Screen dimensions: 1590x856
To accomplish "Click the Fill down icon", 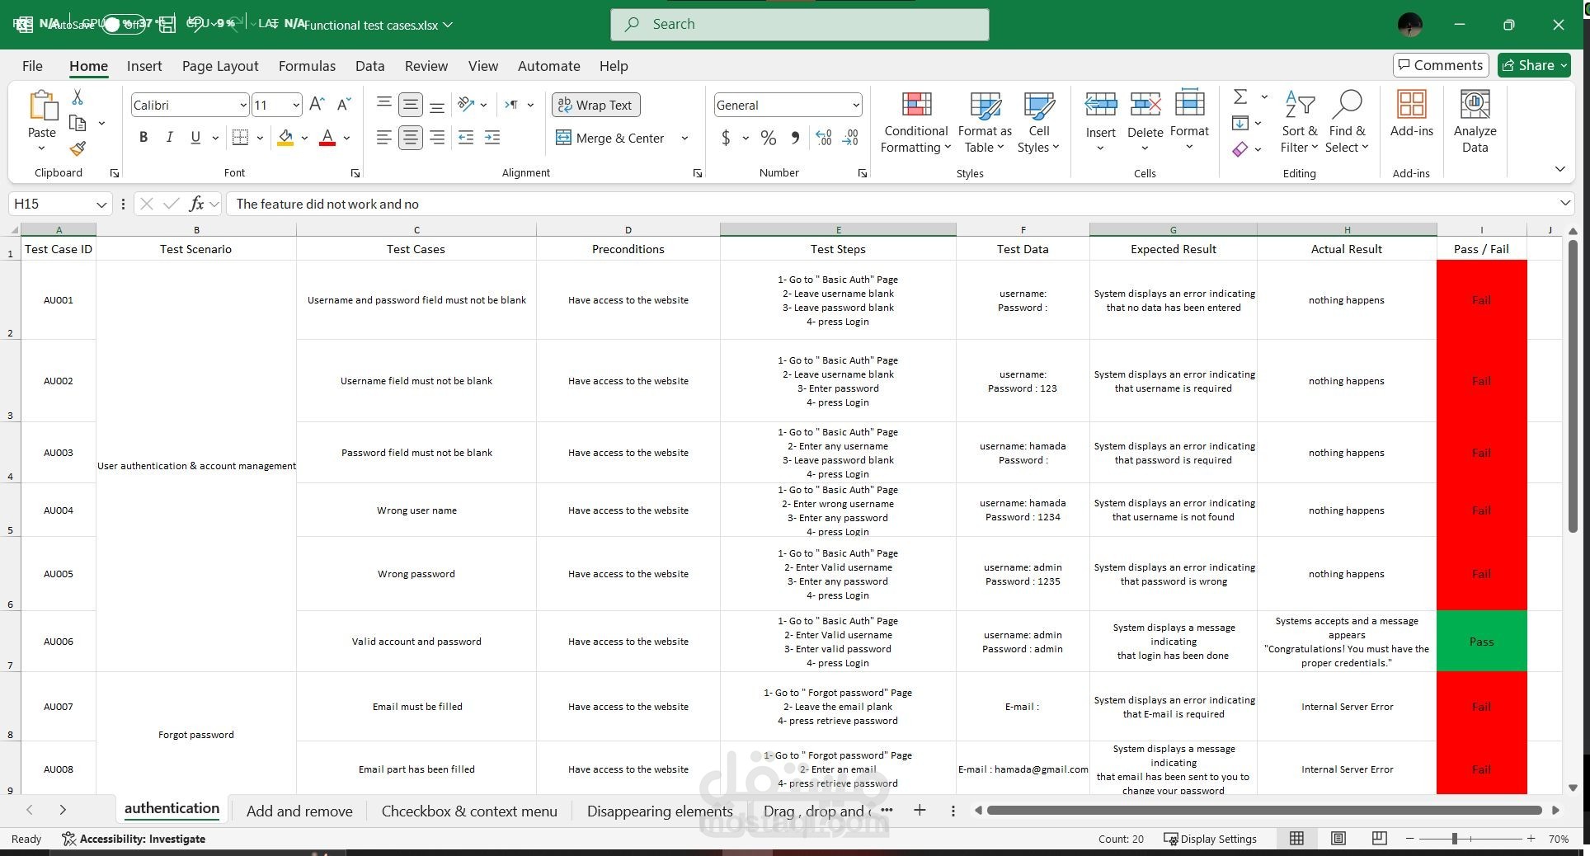I will pyautogui.click(x=1240, y=123).
